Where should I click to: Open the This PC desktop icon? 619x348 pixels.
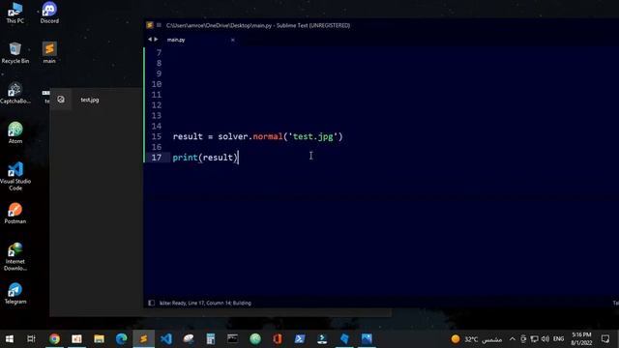[x=15, y=13]
